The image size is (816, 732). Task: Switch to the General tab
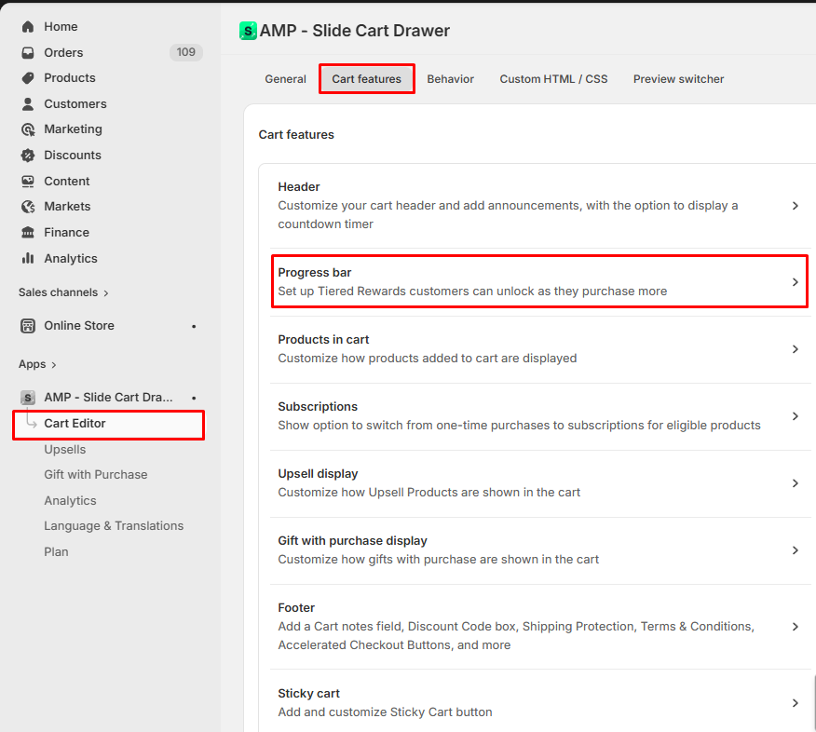(285, 79)
